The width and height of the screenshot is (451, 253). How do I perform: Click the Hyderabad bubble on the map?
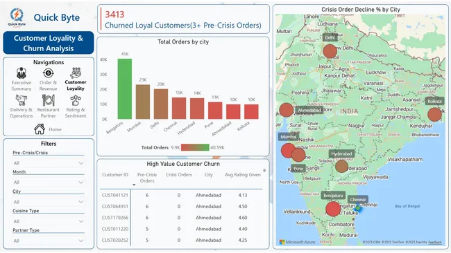pyautogui.click(x=341, y=166)
